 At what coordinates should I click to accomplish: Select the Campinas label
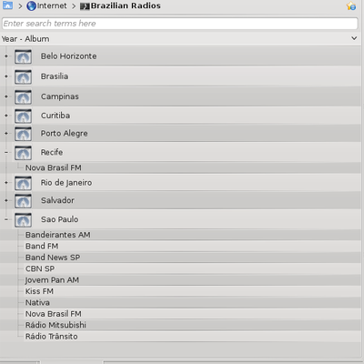click(60, 96)
